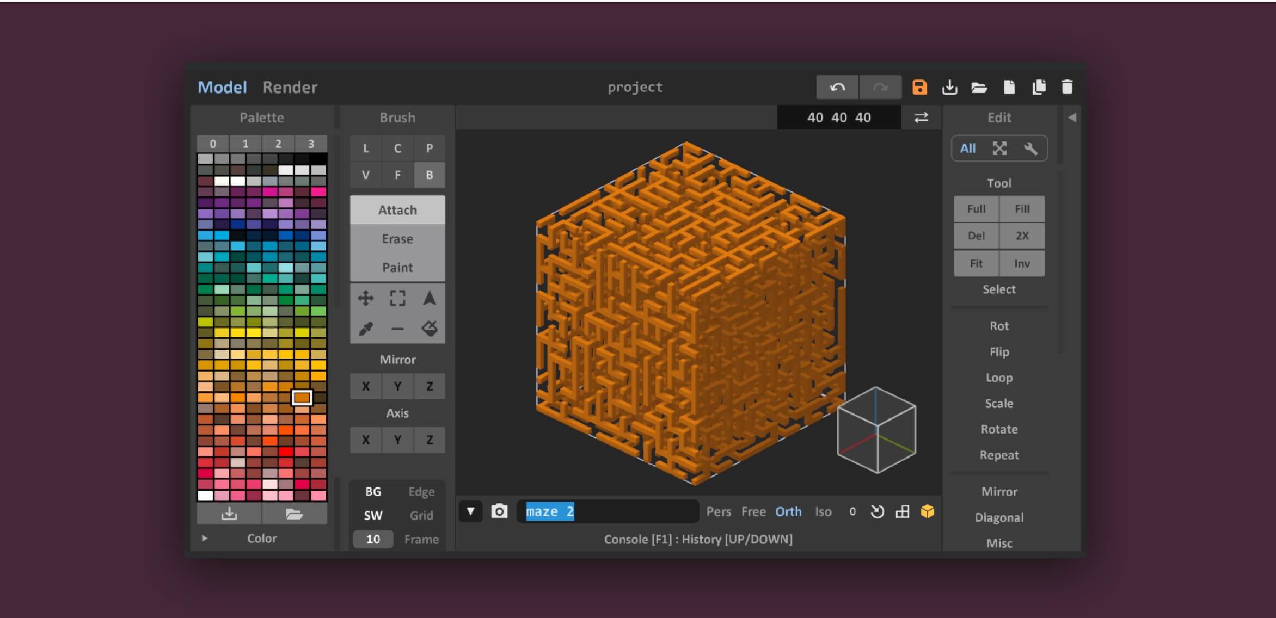Viewport: 1276px width, 618px height.
Task: Delete with the trash can icon
Action: pyautogui.click(x=1067, y=87)
